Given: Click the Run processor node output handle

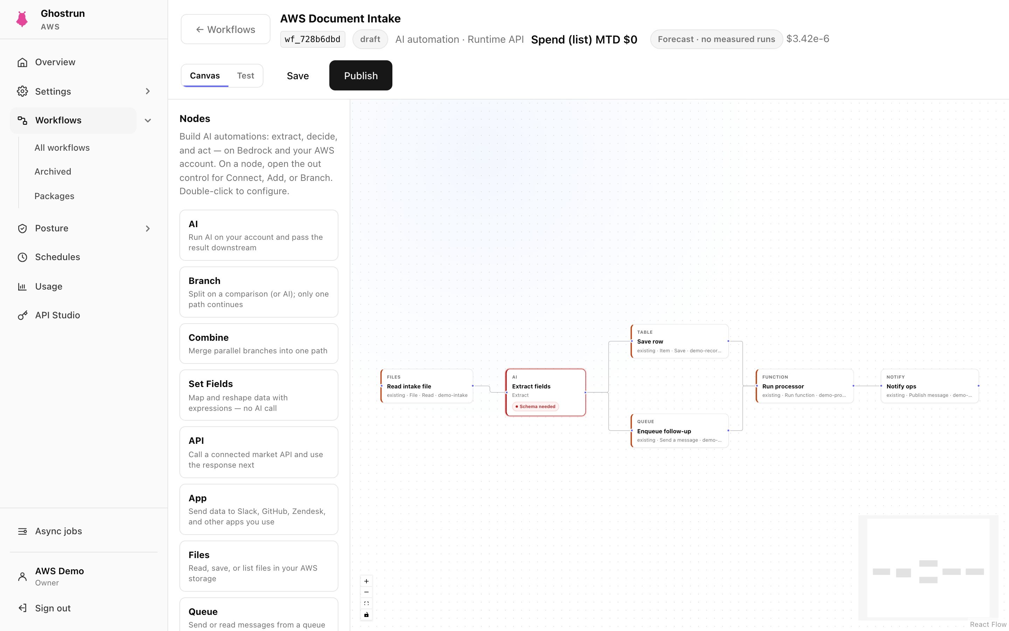Looking at the screenshot, I should (x=853, y=386).
